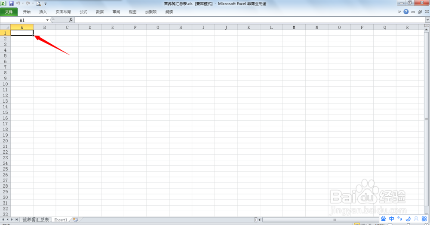Click IME user account icon
Viewport: 430px width, 225px height.
click(416, 219)
